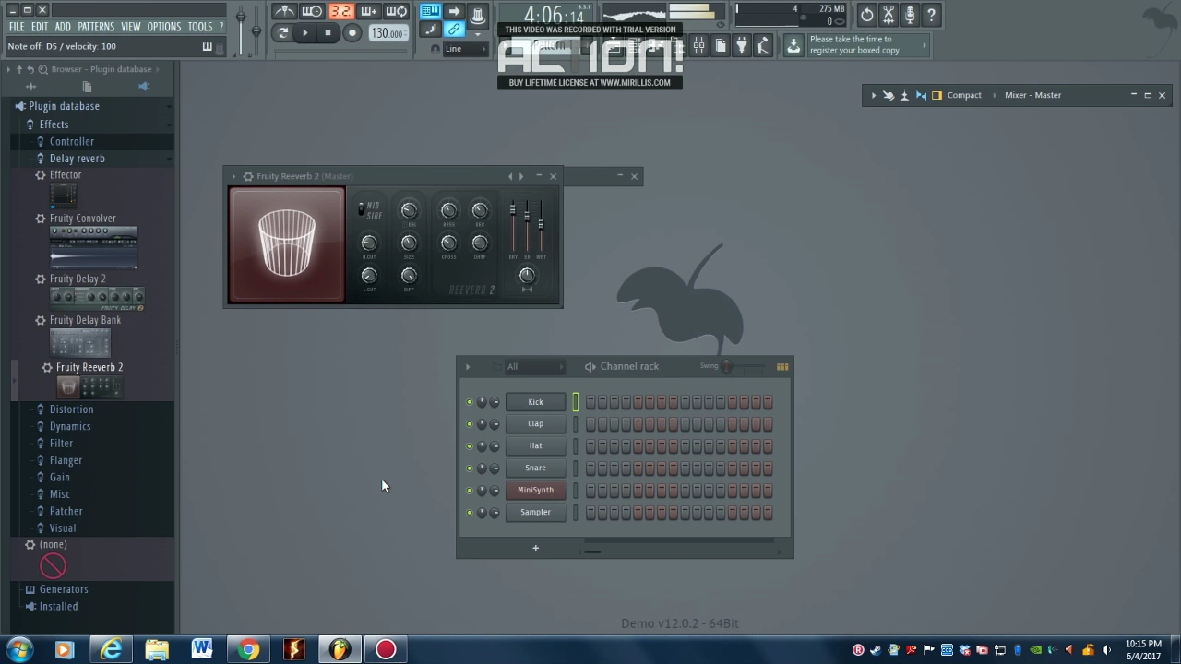Click the browser magnifier search icon
The height and width of the screenshot is (664, 1181).
click(x=42, y=69)
